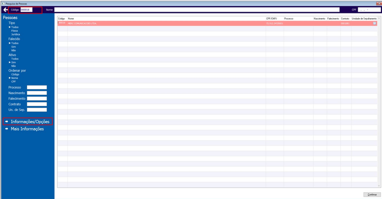Viewport: 382px width, 199px height.
Task: Select Todos under Ativo filter
Action: point(15,59)
